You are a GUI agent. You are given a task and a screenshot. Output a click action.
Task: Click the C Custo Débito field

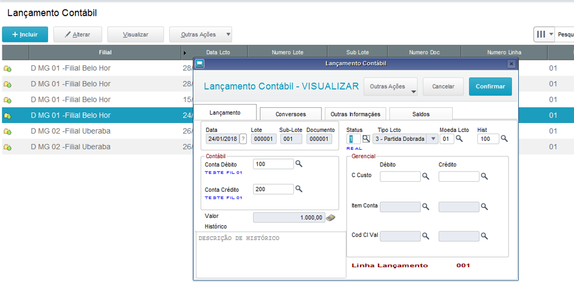click(400, 177)
